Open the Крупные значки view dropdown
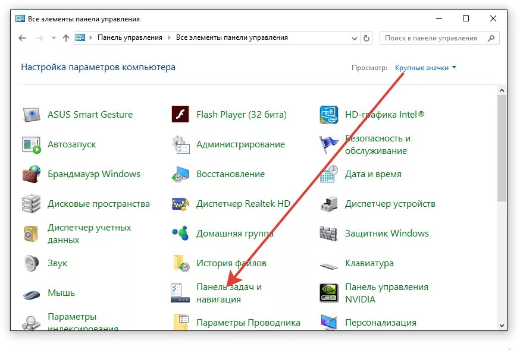The width and height of the screenshot is (520, 350). click(425, 68)
